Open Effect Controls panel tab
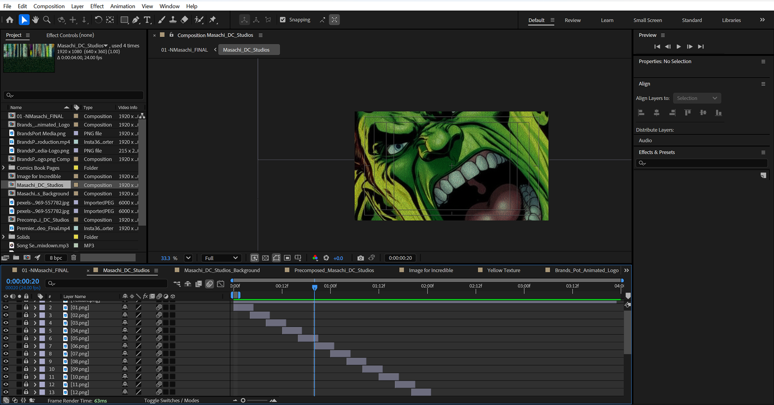This screenshot has height=405, width=774. click(x=70, y=35)
